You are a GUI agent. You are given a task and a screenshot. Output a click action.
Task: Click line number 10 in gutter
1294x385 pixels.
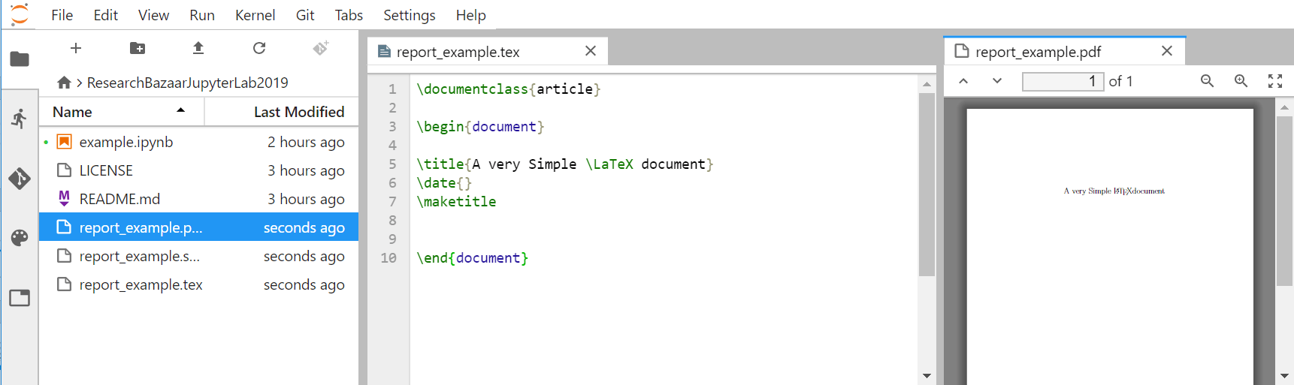(389, 257)
